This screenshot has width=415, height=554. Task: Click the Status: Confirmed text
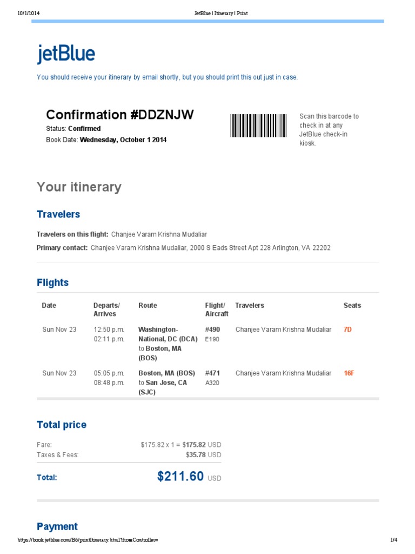[x=73, y=129]
